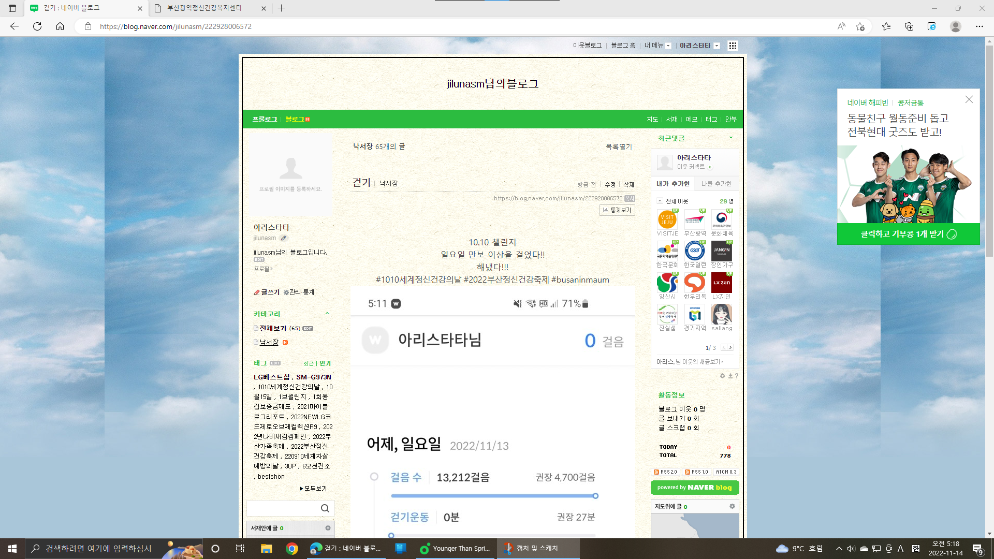Close the Naver Happybean ad popup
The width and height of the screenshot is (994, 559).
click(x=969, y=99)
